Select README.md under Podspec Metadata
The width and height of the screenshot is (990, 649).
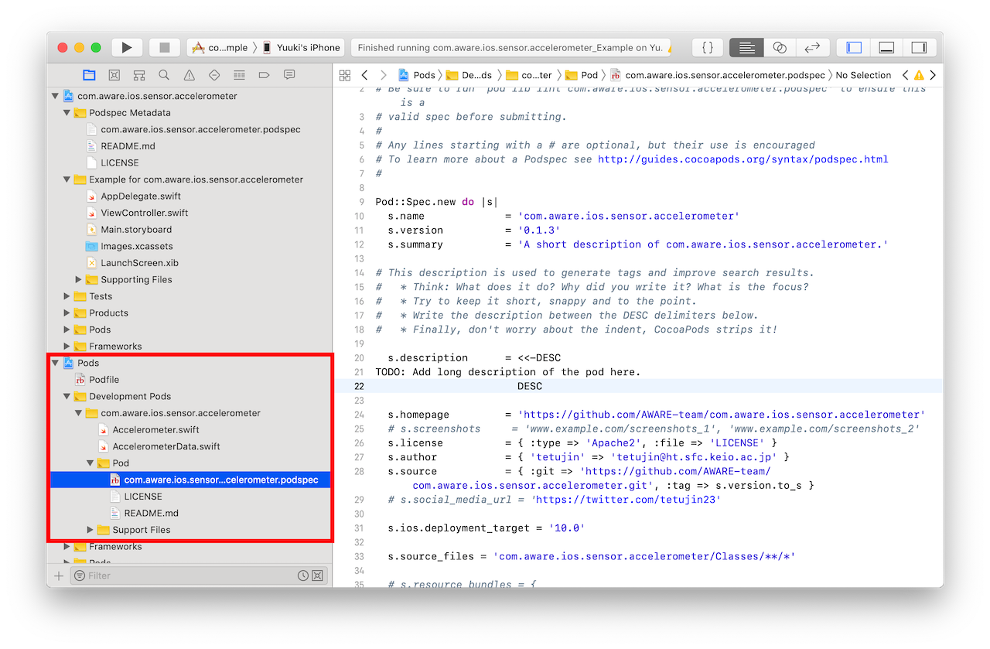(128, 146)
